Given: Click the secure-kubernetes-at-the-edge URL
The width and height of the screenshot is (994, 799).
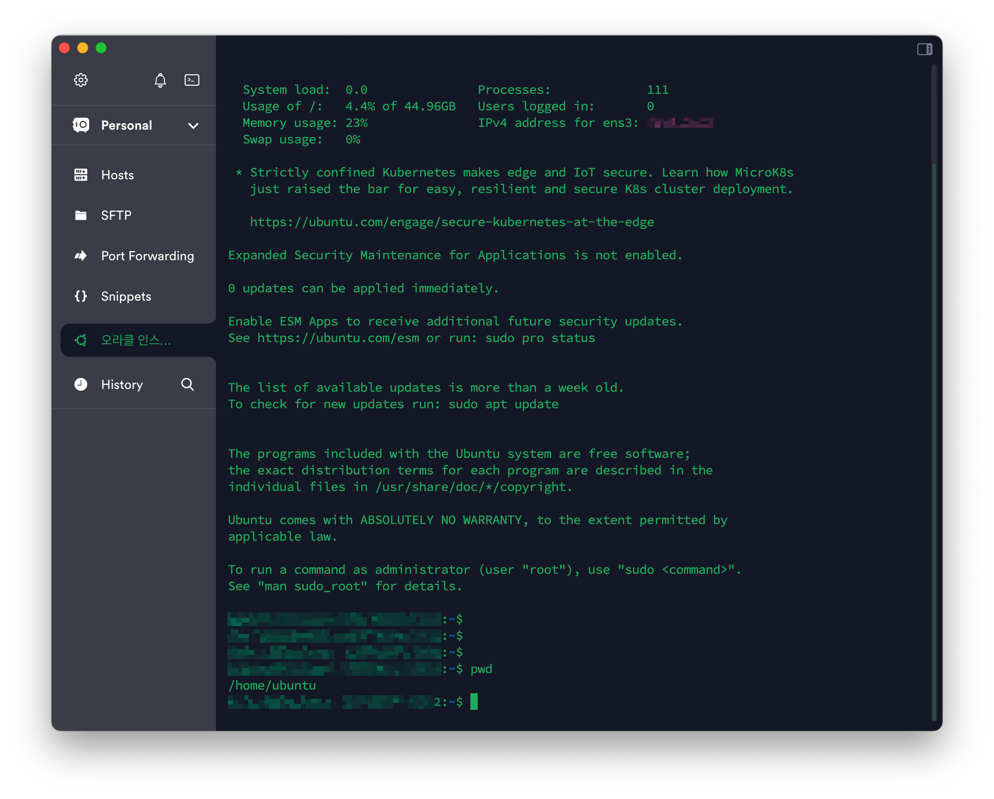Looking at the screenshot, I should pyautogui.click(x=452, y=223).
